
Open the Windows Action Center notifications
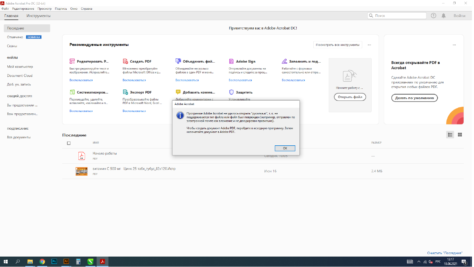click(x=465, y=261)
